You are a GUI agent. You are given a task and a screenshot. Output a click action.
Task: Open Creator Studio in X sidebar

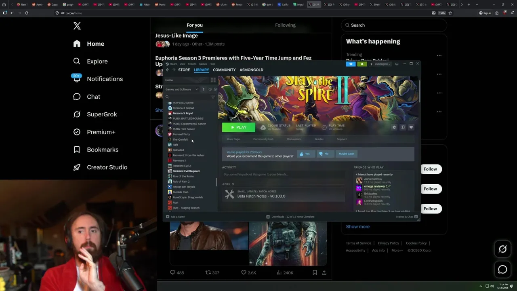(100, 167)
